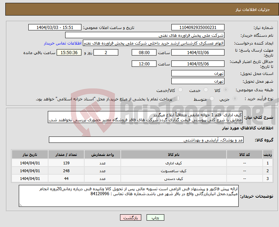Click the remaining time field 15:50:36
This screenshot has width=279, height=227.
[69, 52]
